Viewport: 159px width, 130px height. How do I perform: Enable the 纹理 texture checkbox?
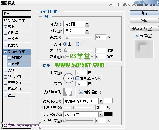click(9, 64)
